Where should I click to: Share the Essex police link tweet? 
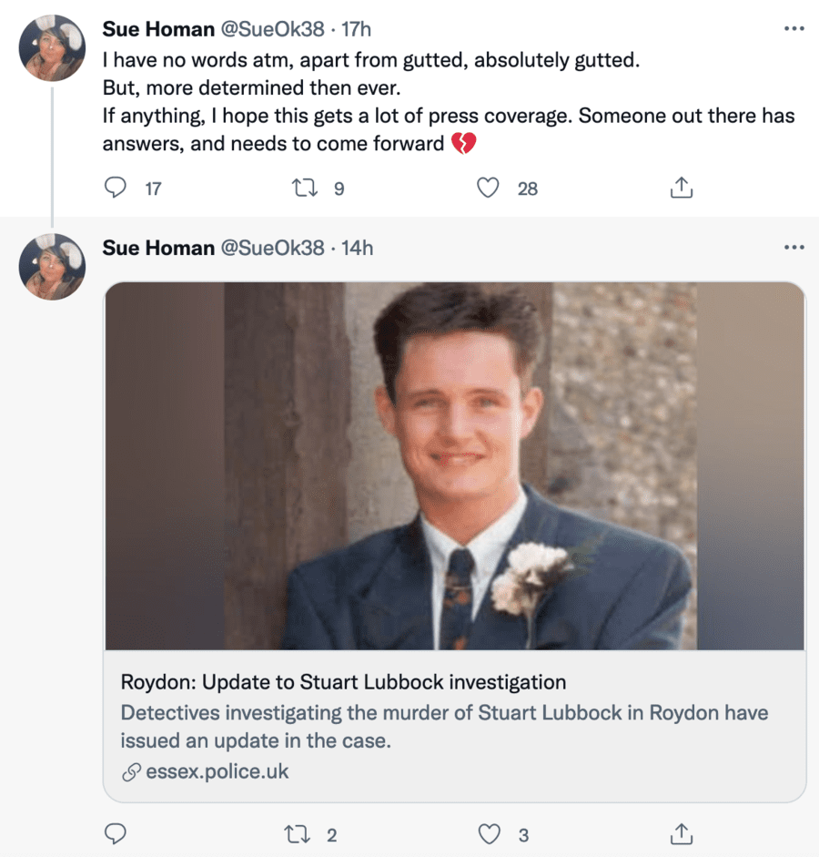[682, 834]
